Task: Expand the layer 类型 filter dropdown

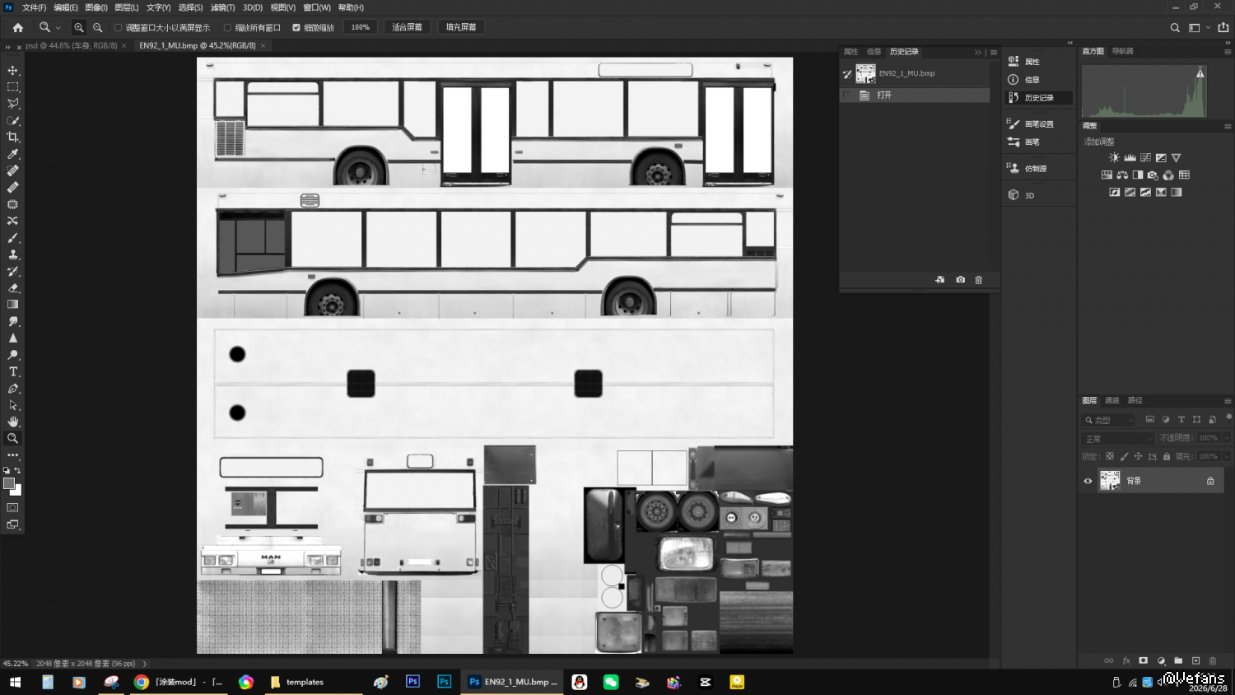Action: 1109,420
